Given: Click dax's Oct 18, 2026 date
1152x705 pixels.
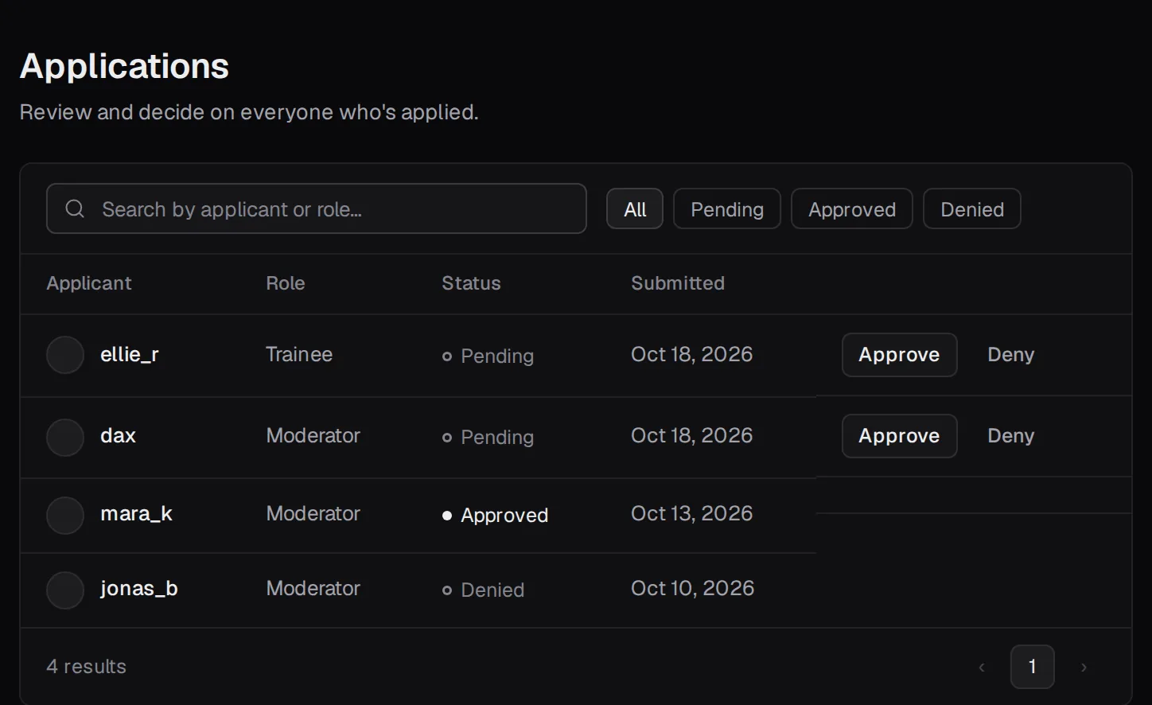Looking at the screenshot, I should (x=692, y=436).
